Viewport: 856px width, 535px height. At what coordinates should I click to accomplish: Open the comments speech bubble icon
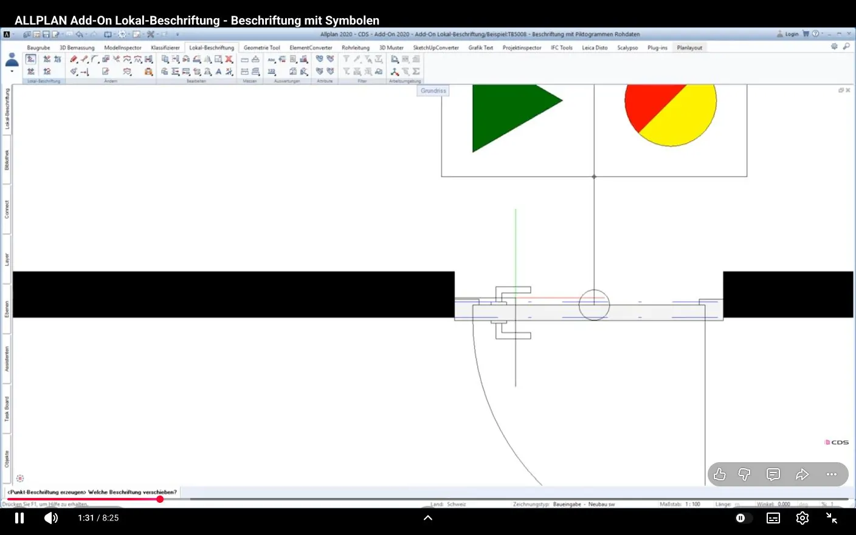(x=773, y=474)
